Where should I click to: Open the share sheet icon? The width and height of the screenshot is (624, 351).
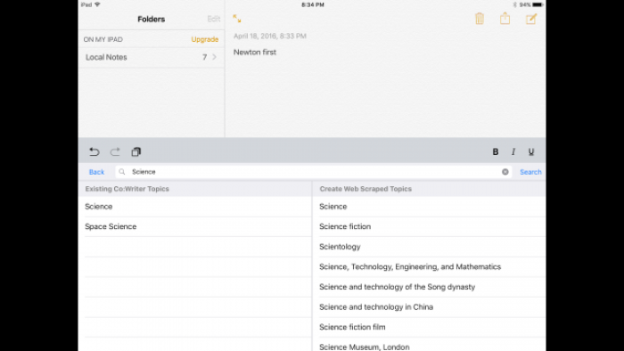pyautogui.click(x=505, y=19)
